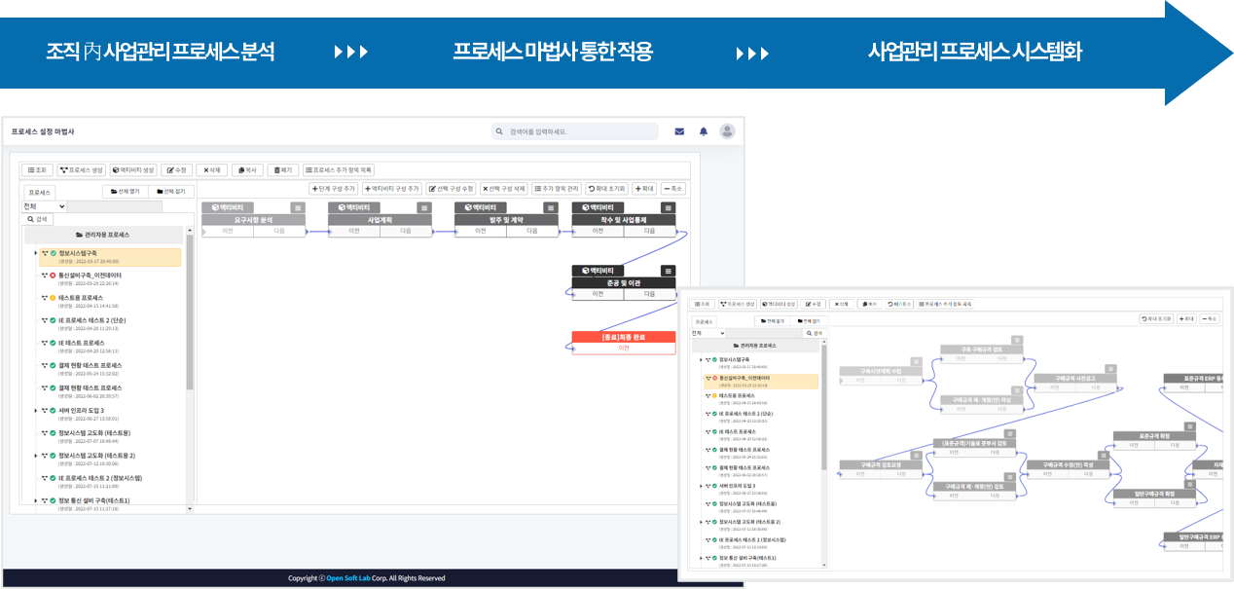
Task: Open 프로세스 추가 항목 목록 in the back window
Action: [340, 169]
